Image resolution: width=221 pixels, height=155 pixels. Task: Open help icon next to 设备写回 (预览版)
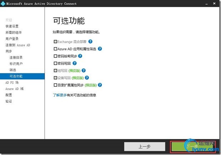tap(87, 78)
